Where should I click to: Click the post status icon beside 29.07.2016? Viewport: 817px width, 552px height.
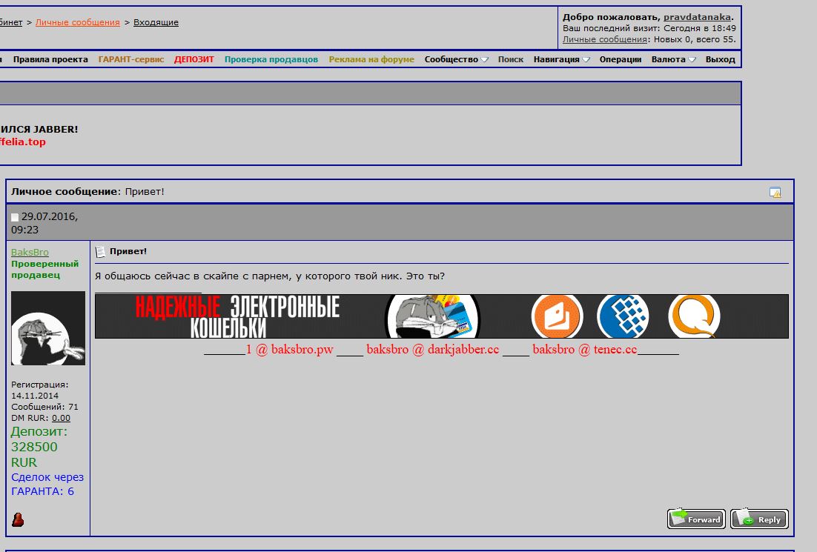(x=15, y=217)
